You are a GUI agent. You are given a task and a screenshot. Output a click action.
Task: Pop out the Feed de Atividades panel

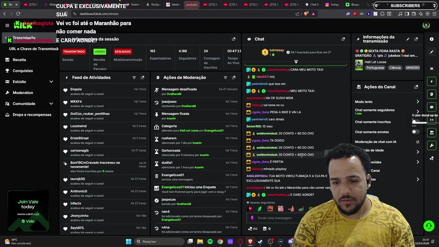pos(142,78)
